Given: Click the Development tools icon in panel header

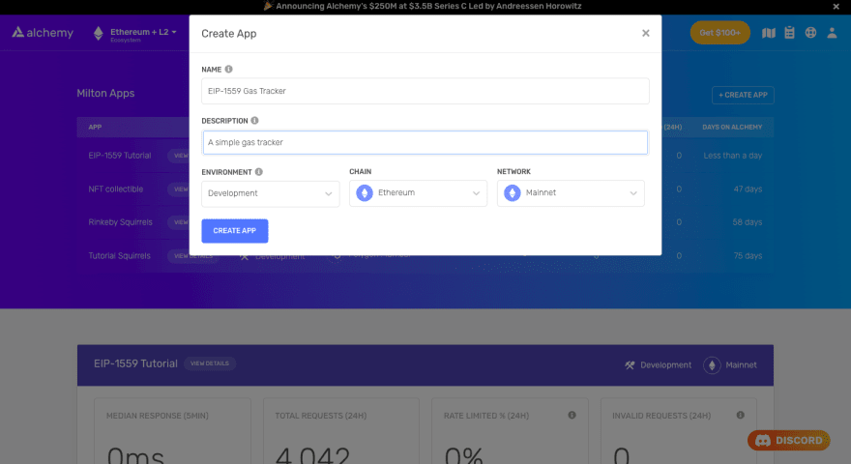Looking at the screenshot, I should coord(630,365).
